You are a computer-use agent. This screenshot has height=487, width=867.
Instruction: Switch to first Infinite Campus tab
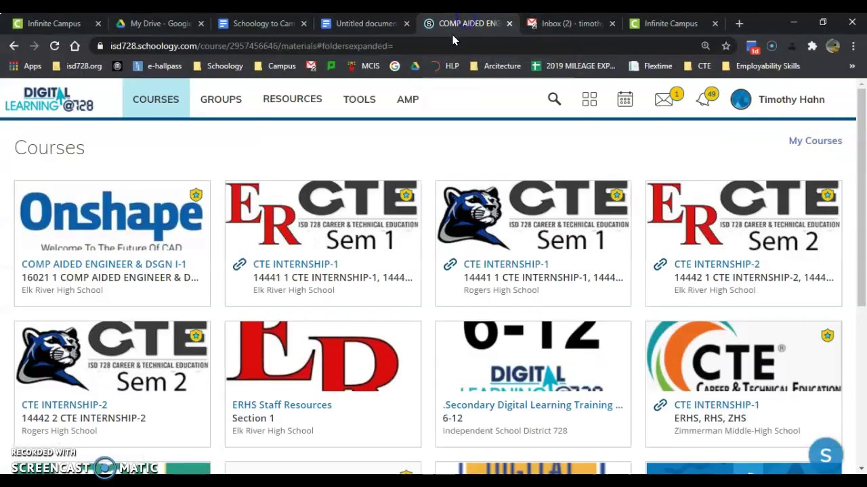[54, 24]
